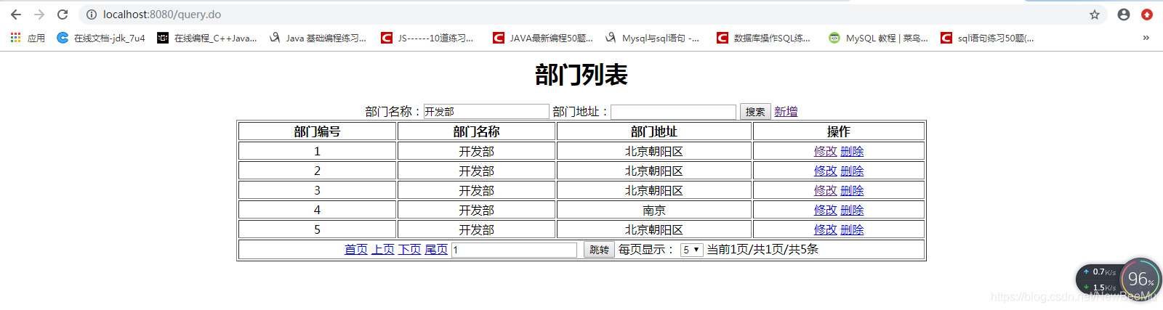Open the JAVA最新编程50题 bookmark
Viewport: 1163px width, 310px height.
[x=543, y=38]
